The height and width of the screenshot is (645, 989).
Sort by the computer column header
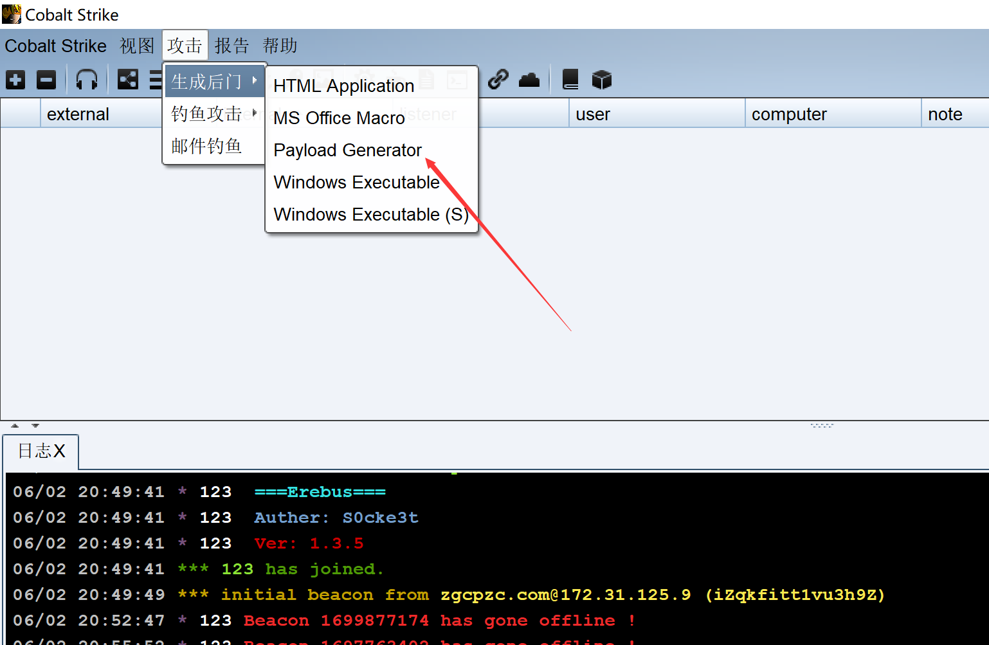(833, 114)
